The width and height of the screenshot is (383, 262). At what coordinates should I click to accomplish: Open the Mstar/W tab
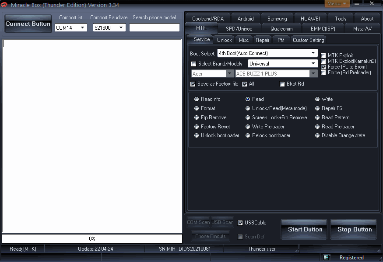[x=362, y=29]
